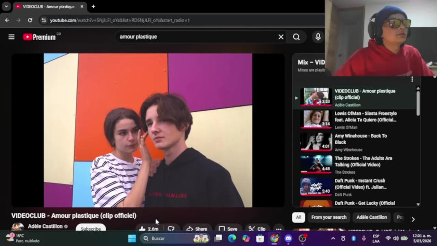Reload the page in the browser
The width and height of the screenshot is (437, 246).
30,20
